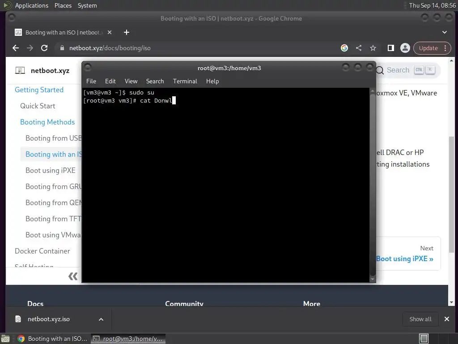Click the terminal vertical scrollbar
This screenshot has height=344, width=458.
tap(373, 185)
